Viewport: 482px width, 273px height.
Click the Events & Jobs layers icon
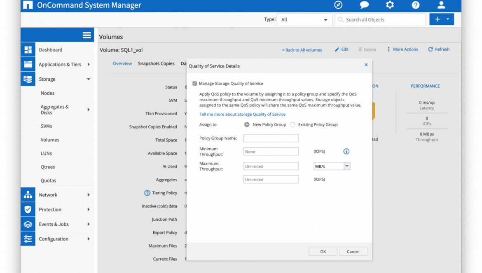[x=28, y=224]
